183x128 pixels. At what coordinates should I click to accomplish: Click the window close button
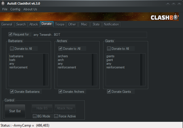[x=179, y=3]
